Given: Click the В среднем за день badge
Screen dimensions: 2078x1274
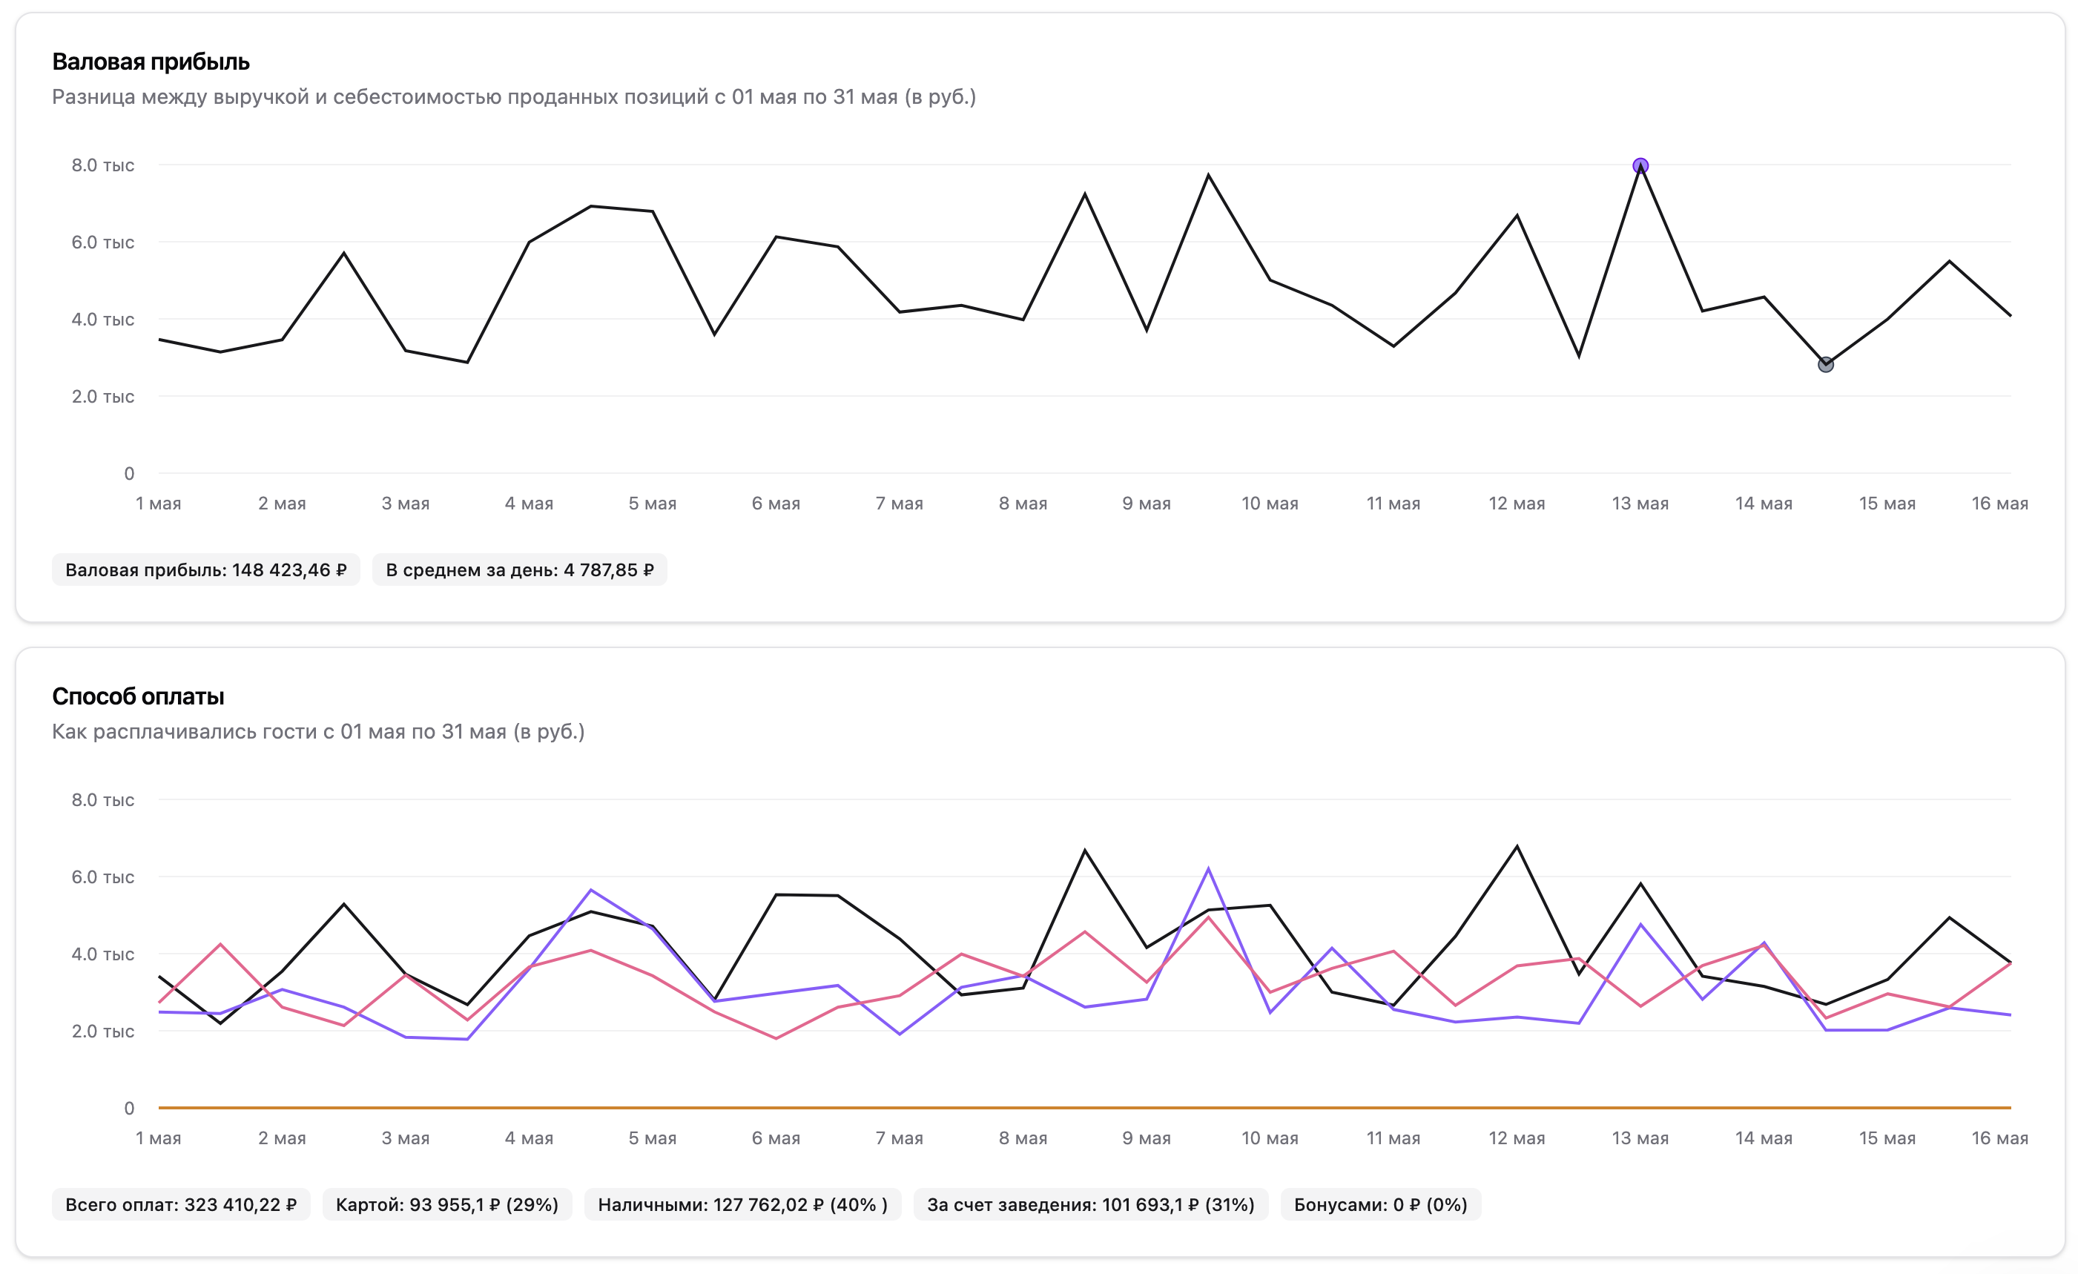Looking at the screenshot, I should click(x=519, y=570).
